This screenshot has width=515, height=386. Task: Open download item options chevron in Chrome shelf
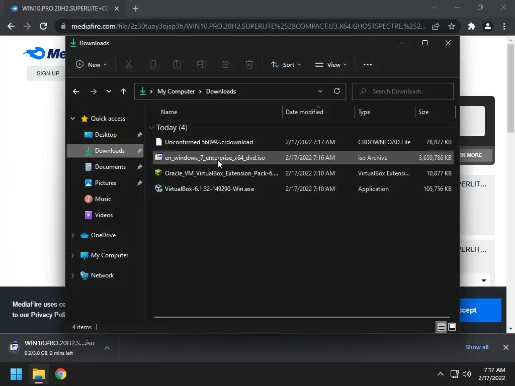[107, 348]
